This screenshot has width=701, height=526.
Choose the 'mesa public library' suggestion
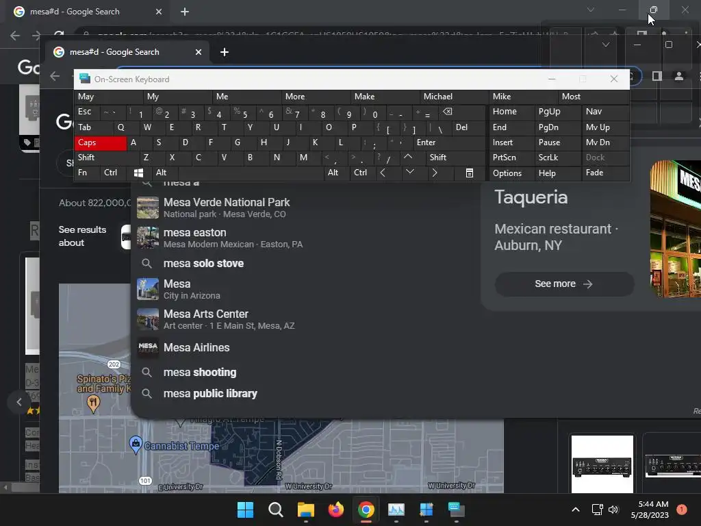pyautogui.click(x=304, y=394)
